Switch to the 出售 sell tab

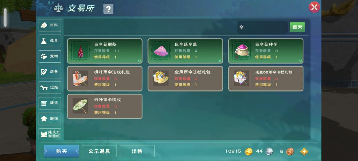point(137,151)
